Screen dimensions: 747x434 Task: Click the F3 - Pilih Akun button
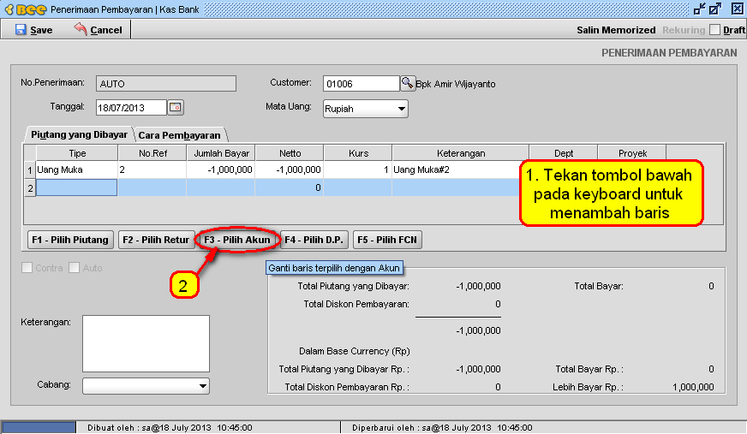pyautogui.click(x=236, y=240)
